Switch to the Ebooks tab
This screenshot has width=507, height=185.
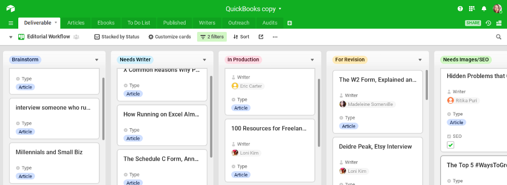click(106, 23)
